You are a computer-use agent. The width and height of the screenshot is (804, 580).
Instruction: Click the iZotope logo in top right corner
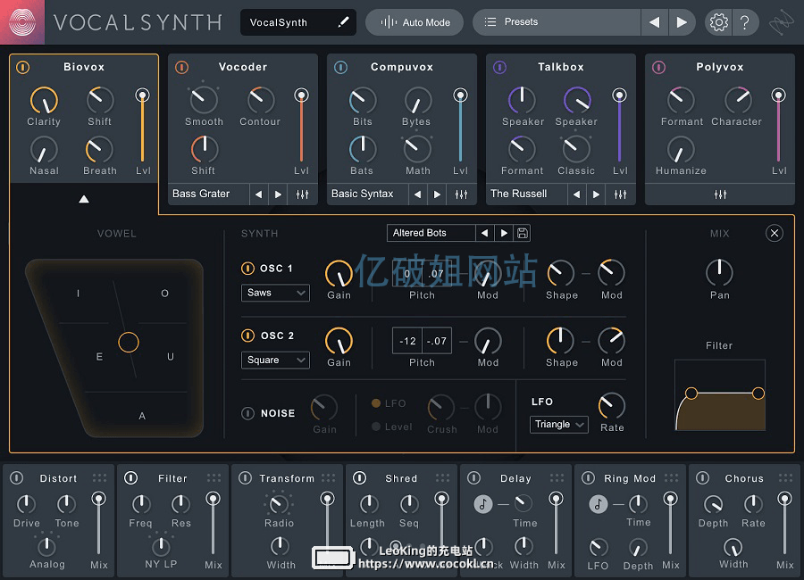tap(782, 22)
